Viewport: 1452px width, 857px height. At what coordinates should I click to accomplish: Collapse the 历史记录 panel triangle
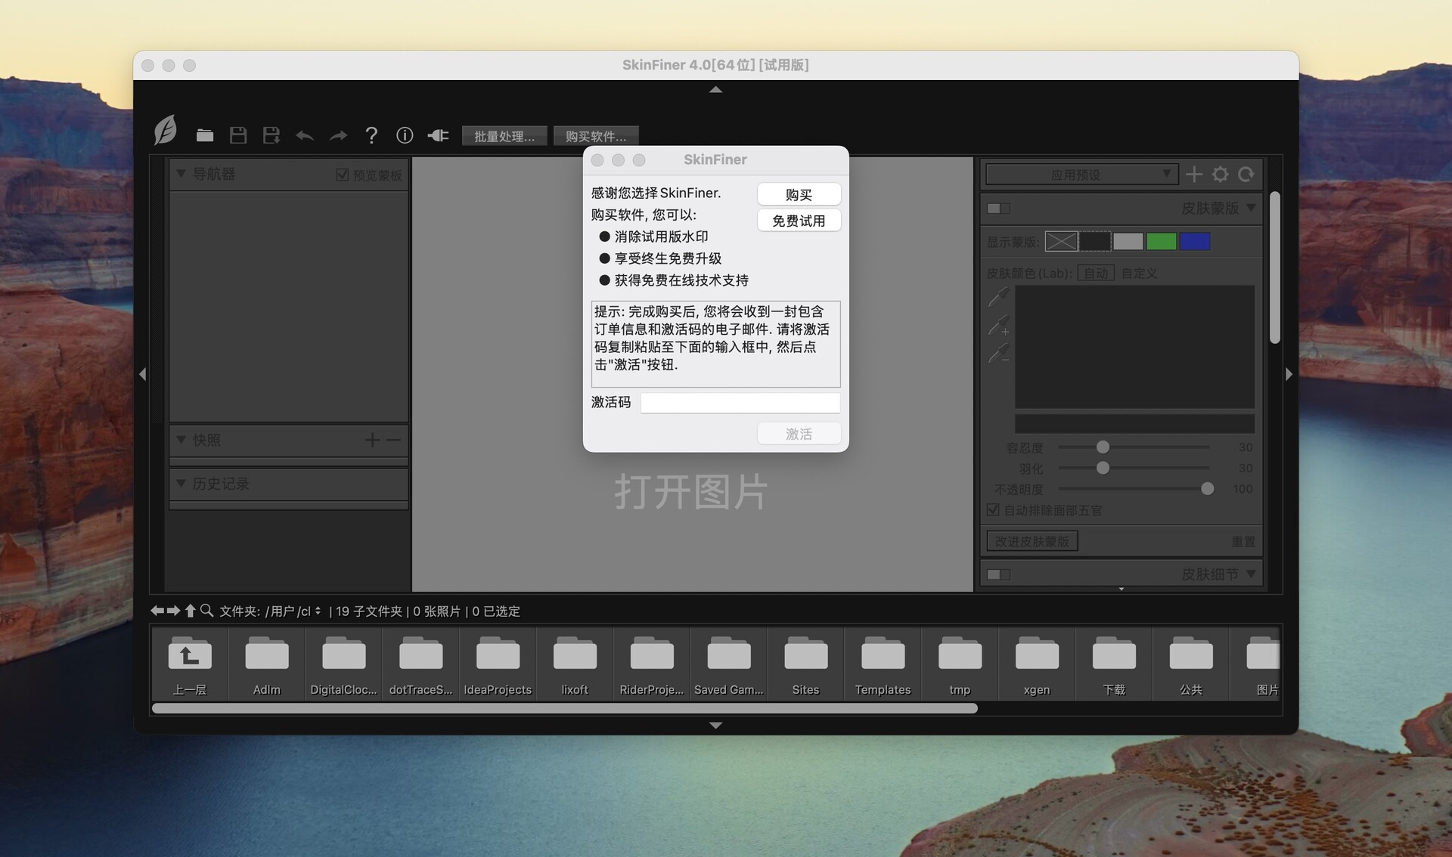[181, 483]
